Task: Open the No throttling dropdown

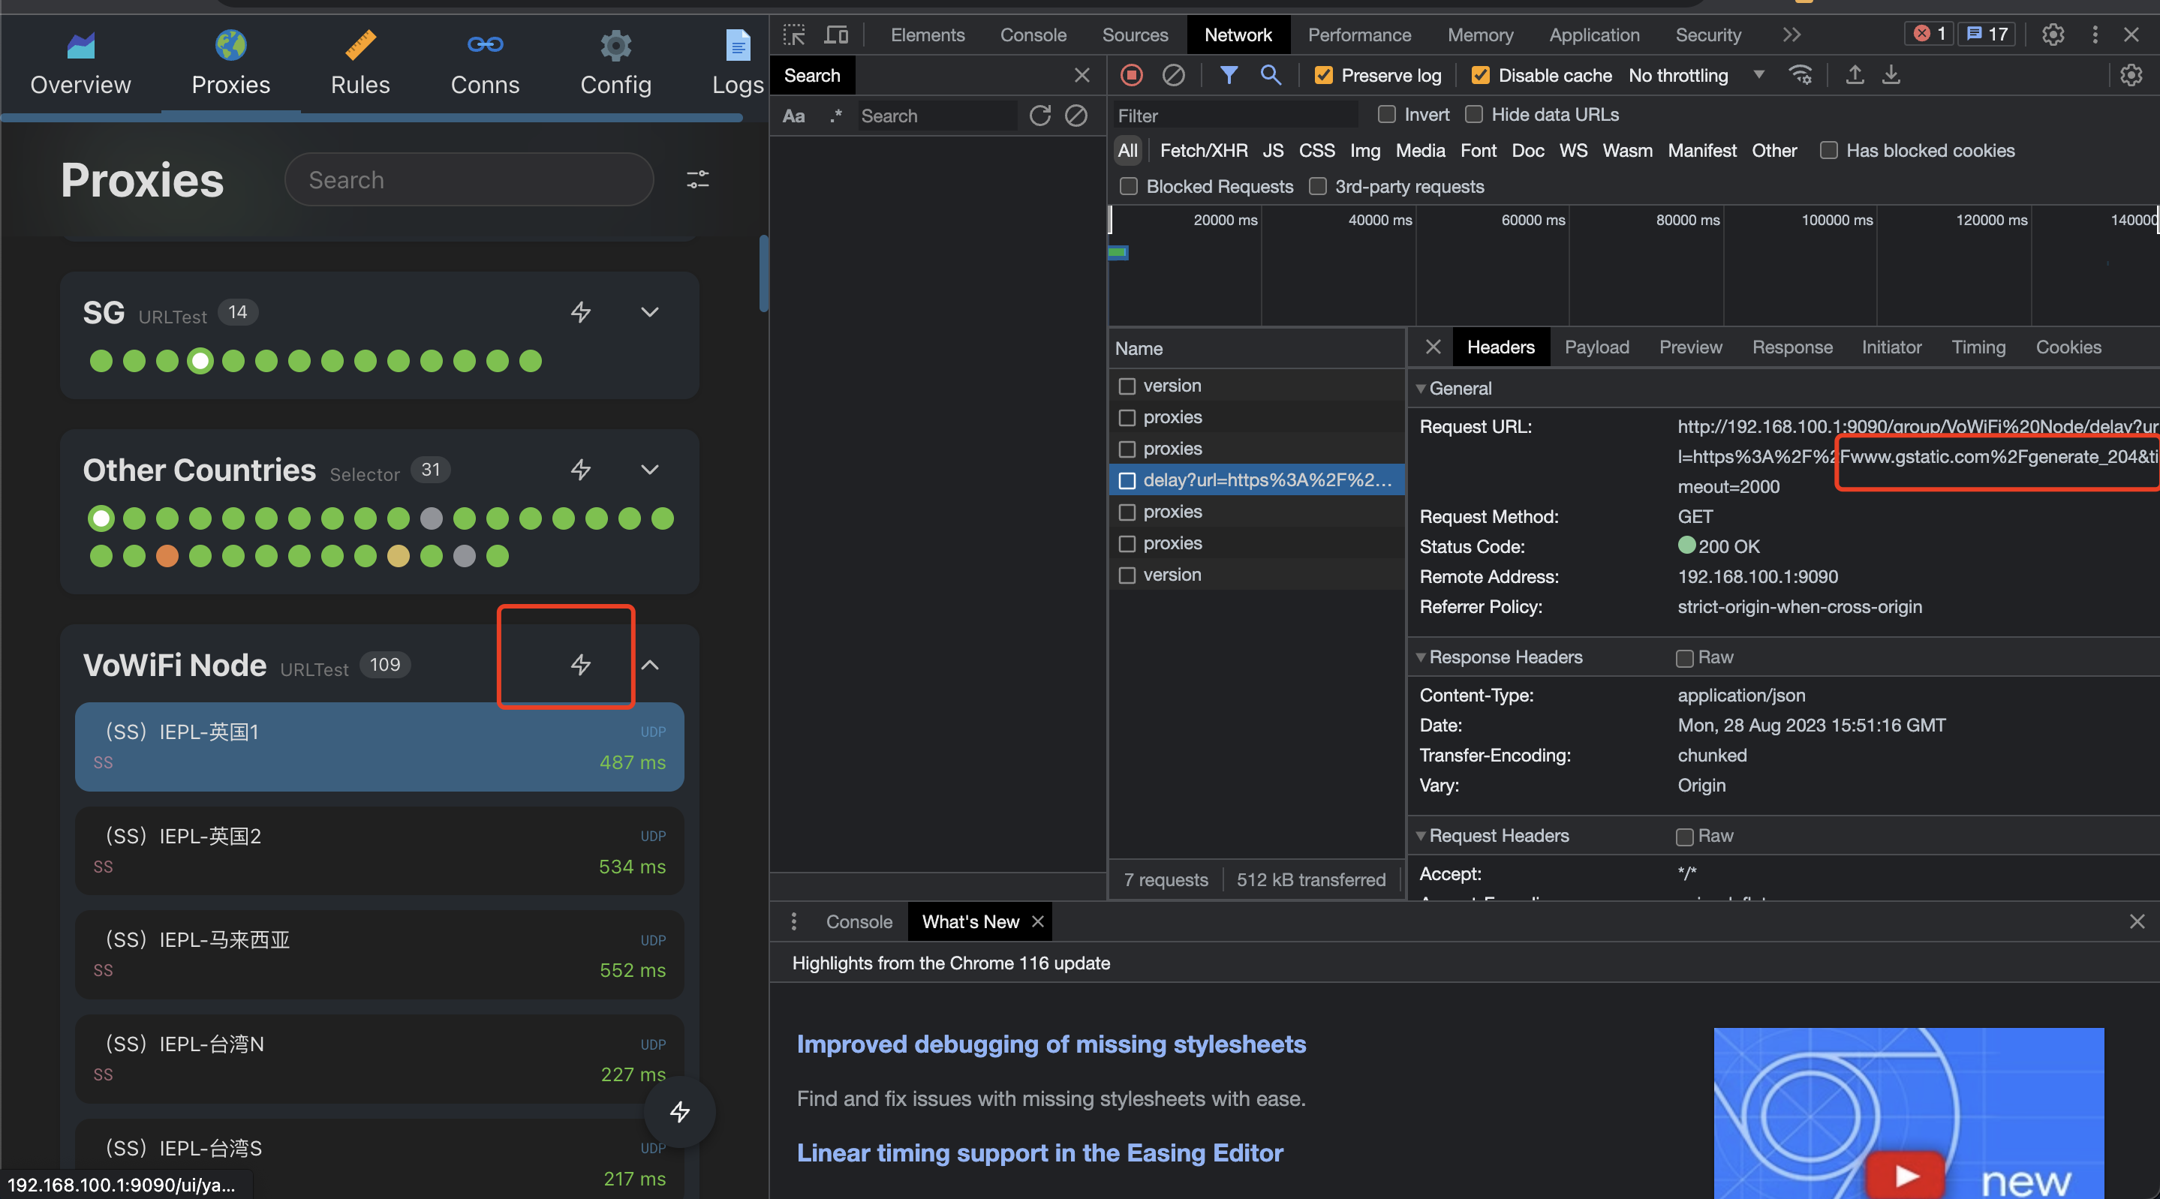Action: coord(1695,76)
